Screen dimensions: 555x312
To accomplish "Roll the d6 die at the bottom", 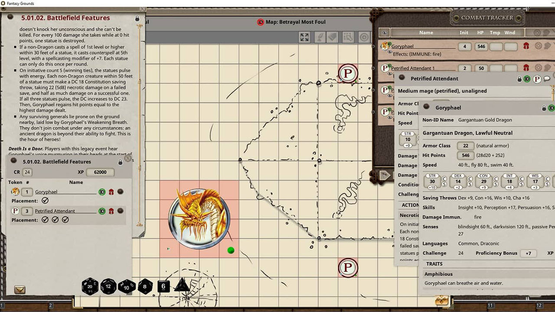I will (163, 286).
